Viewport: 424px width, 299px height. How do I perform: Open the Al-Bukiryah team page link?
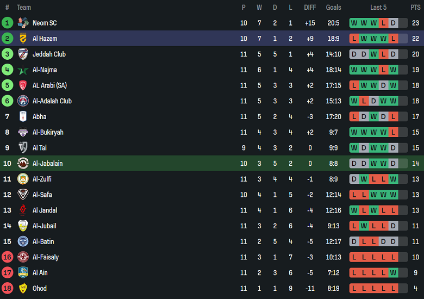tap(48, 133)
